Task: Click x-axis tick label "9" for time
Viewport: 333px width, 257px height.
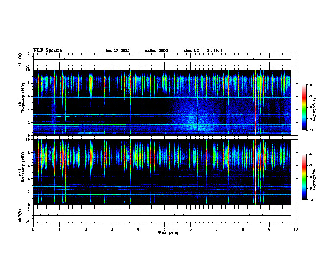Action: pyautogui.click(x=269, y=229)
